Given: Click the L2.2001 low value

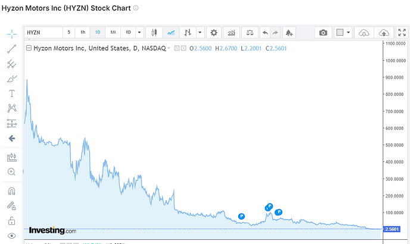Looking at the screenshot, I should tap(251, 48).
